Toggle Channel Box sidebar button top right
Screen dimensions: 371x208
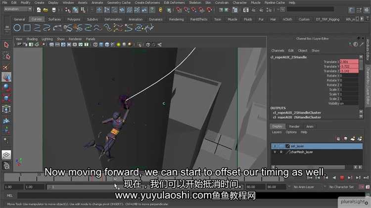pos(367,10)
